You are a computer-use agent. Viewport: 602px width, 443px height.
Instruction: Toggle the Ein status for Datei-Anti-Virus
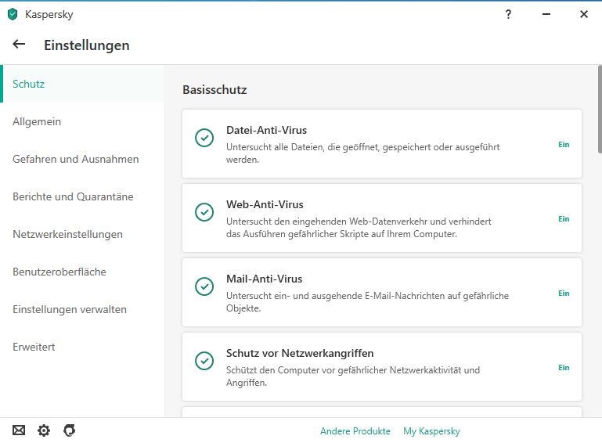(564, 145)
